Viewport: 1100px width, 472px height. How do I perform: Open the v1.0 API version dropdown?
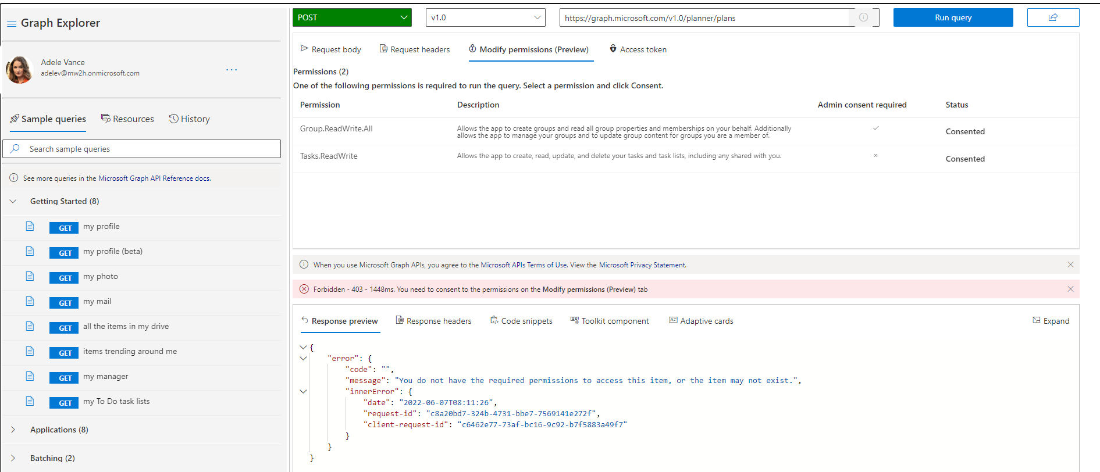click(x=486, y=17)
